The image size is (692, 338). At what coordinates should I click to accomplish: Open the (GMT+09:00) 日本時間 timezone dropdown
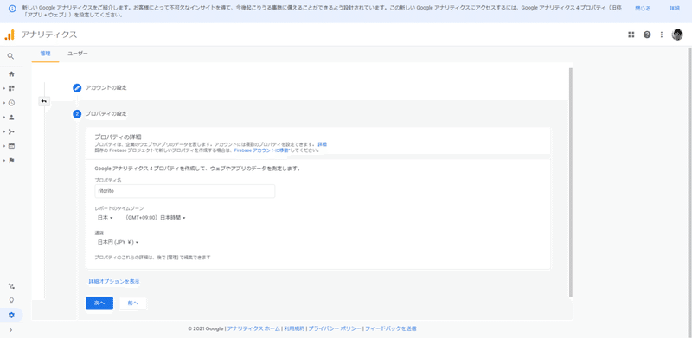click(x=155, y=218)
